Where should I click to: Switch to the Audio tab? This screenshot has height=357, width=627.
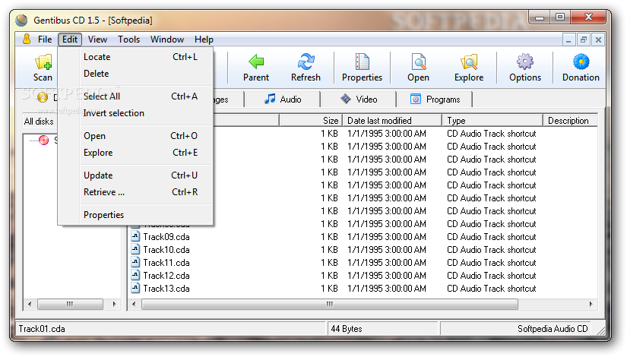point(283,100)
